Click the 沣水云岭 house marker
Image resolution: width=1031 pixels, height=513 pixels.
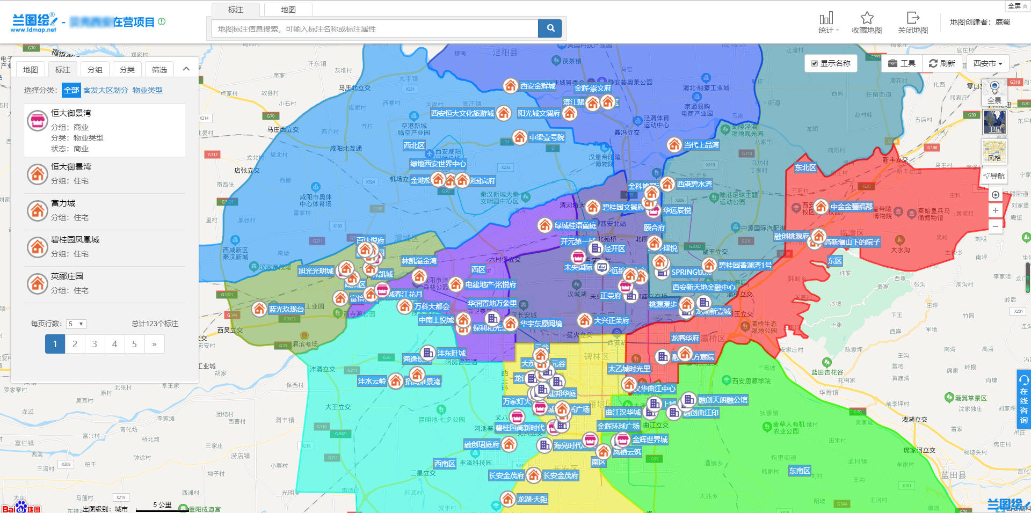(x=395, y=380)
